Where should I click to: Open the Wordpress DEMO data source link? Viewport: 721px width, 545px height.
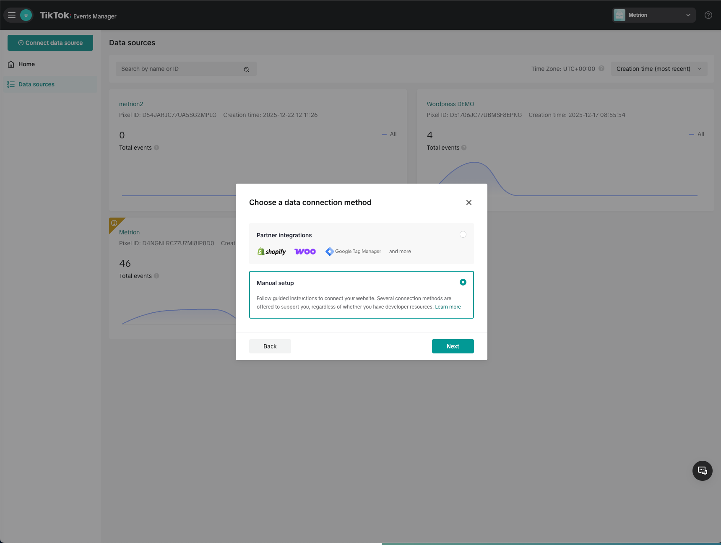coord(450,104)
